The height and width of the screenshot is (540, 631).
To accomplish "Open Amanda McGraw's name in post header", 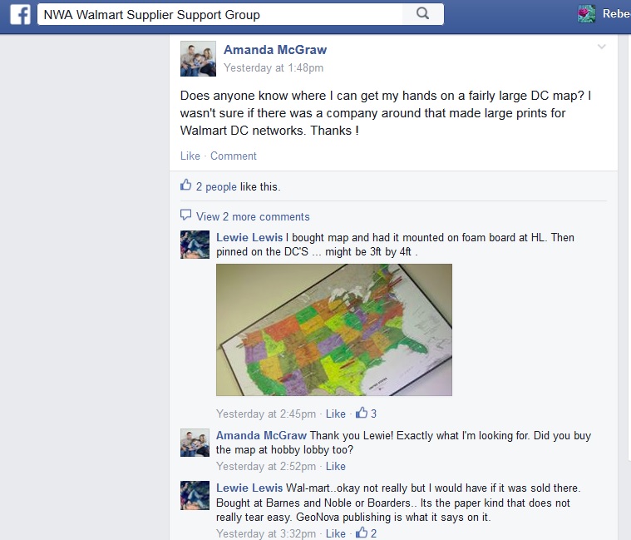I will 275,50.
